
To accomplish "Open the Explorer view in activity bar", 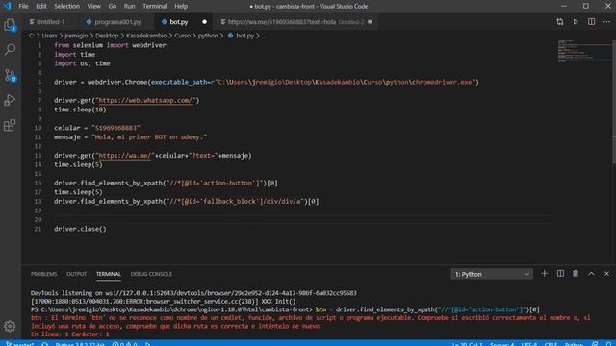I will click(x=10, y=26).
